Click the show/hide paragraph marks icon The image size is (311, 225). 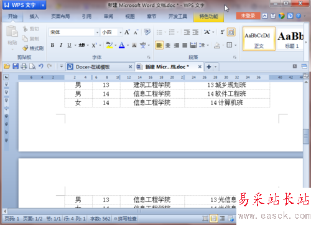222,32
